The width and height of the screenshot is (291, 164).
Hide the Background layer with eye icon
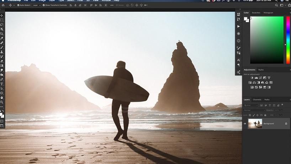(245, 124)
